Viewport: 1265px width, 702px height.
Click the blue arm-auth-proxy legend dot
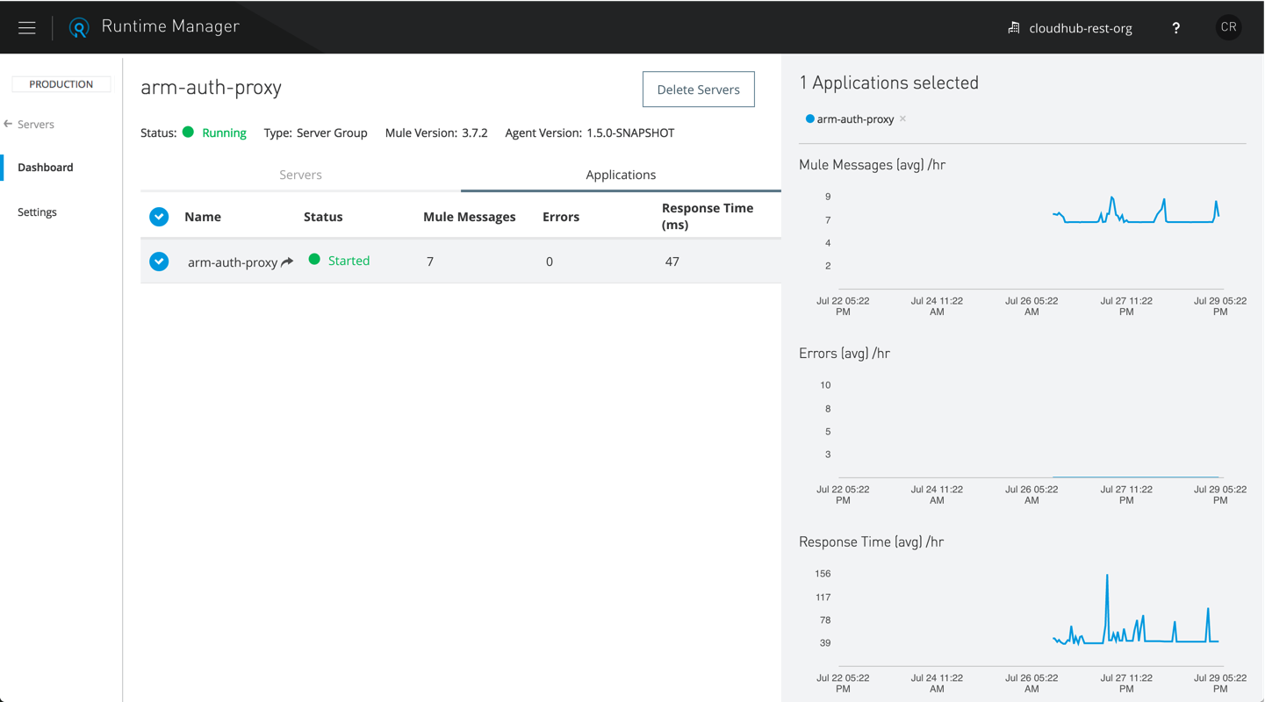pos(809,119)
